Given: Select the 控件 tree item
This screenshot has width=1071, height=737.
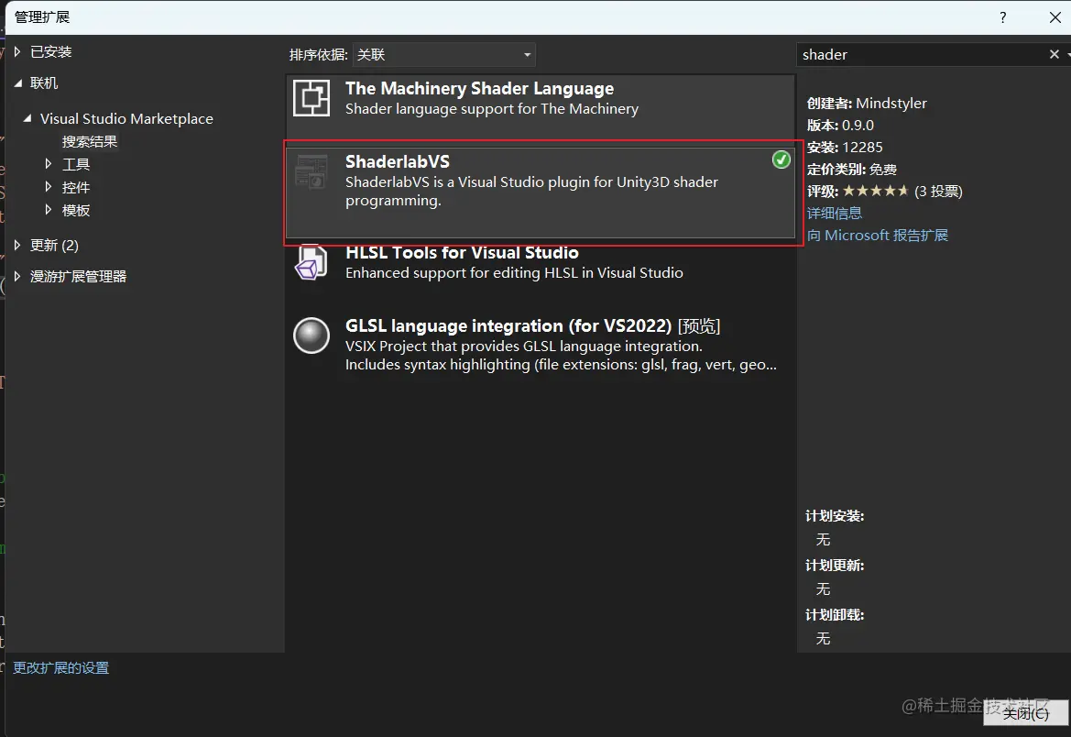Looking at the screenshot, I should point(76,187).
